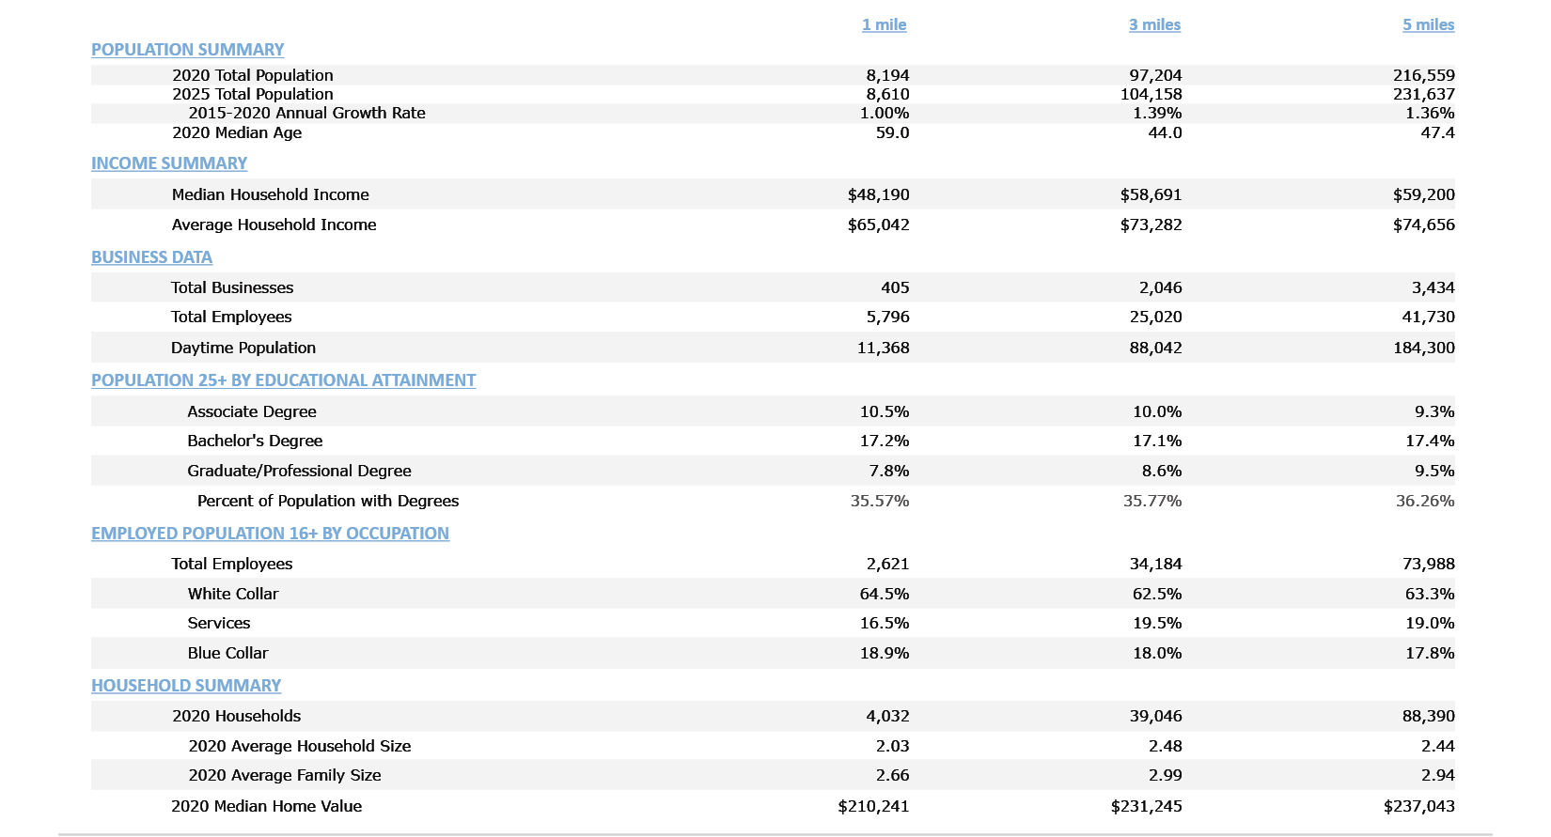Click the 2020 Total Population row label
1551x837 pixels.
click(x=252, y=75)
